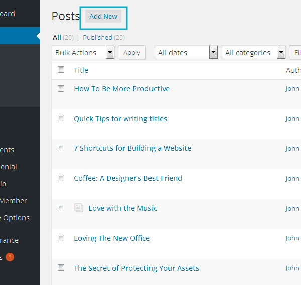Show the All posts view
301x285 pixels.
57,37
